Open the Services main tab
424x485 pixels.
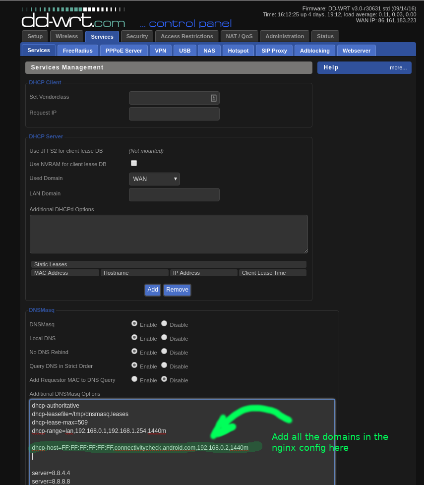tap(102, 37)
